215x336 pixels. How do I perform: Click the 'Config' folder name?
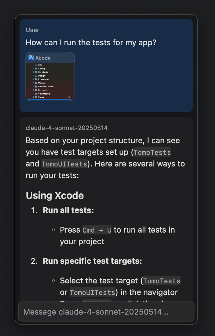(42, 69)
